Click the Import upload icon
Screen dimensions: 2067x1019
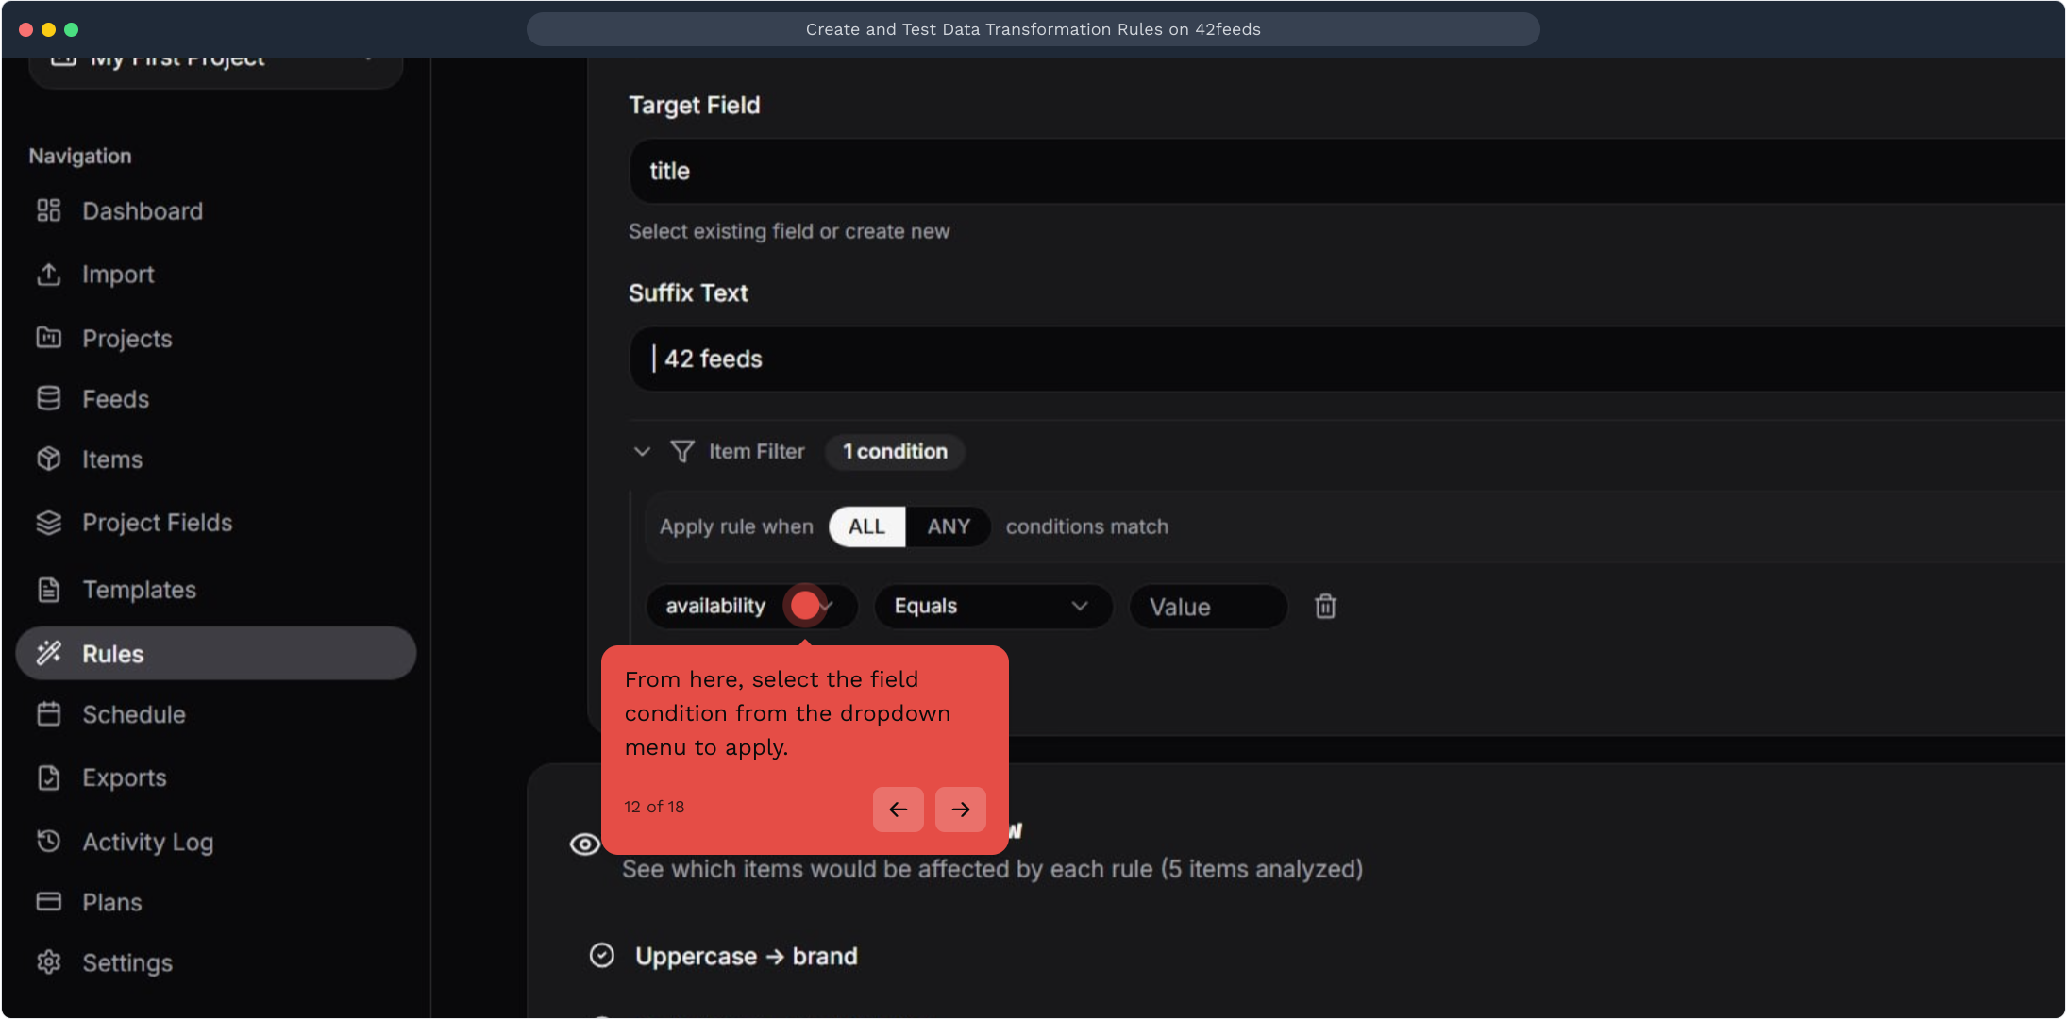click(48, 275)
